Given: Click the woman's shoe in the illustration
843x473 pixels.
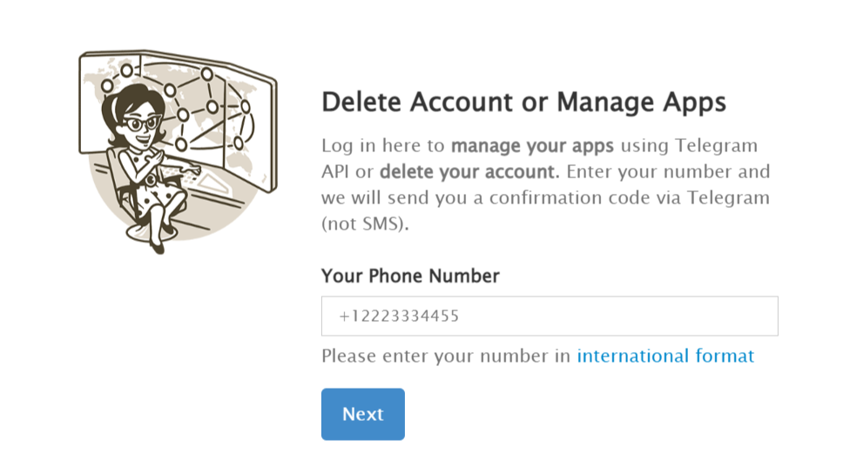Looking at the screenshot, I should pos(157,248).
